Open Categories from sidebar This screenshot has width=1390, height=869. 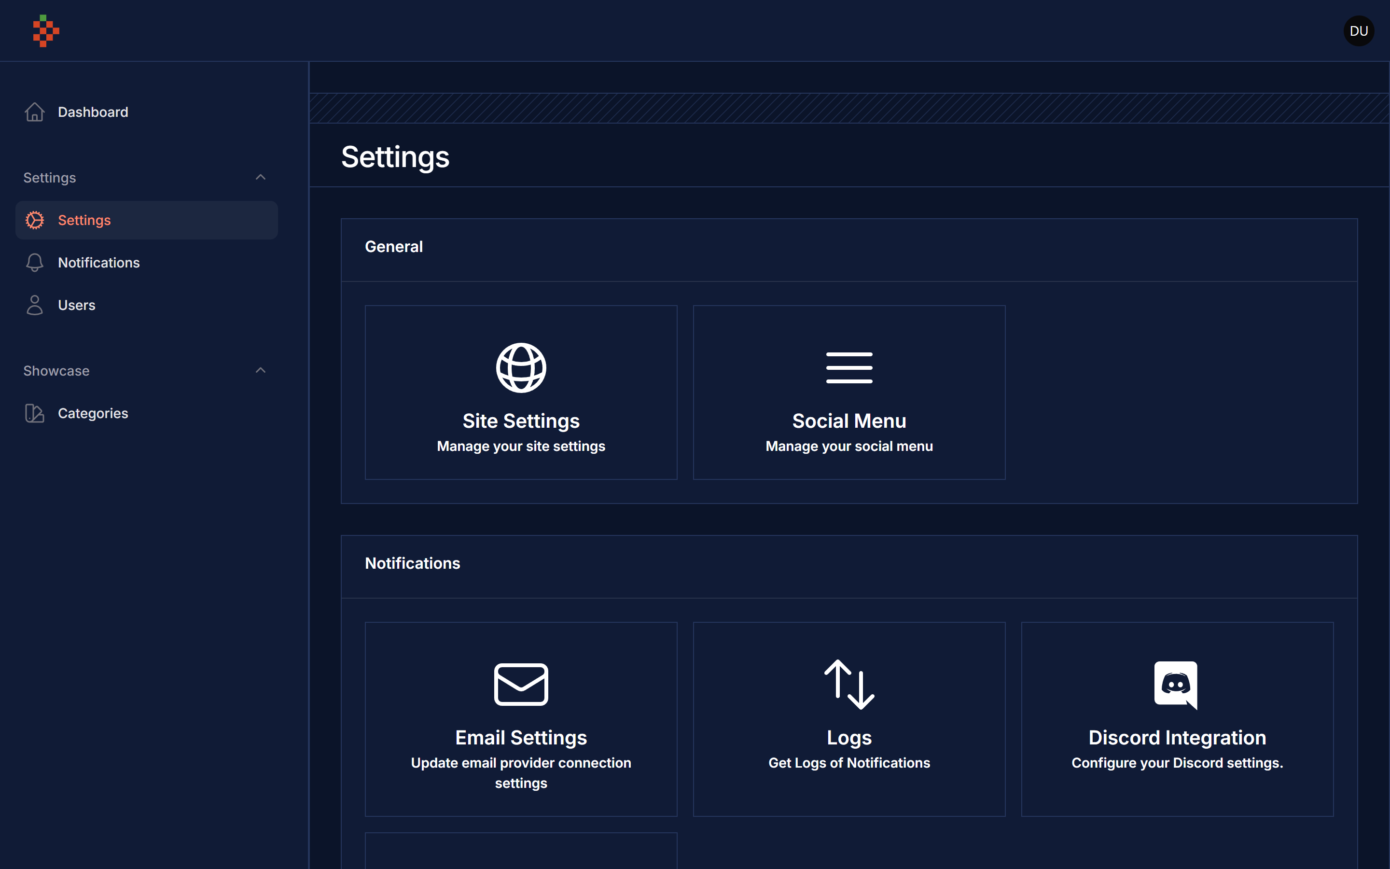click(146, 413)
